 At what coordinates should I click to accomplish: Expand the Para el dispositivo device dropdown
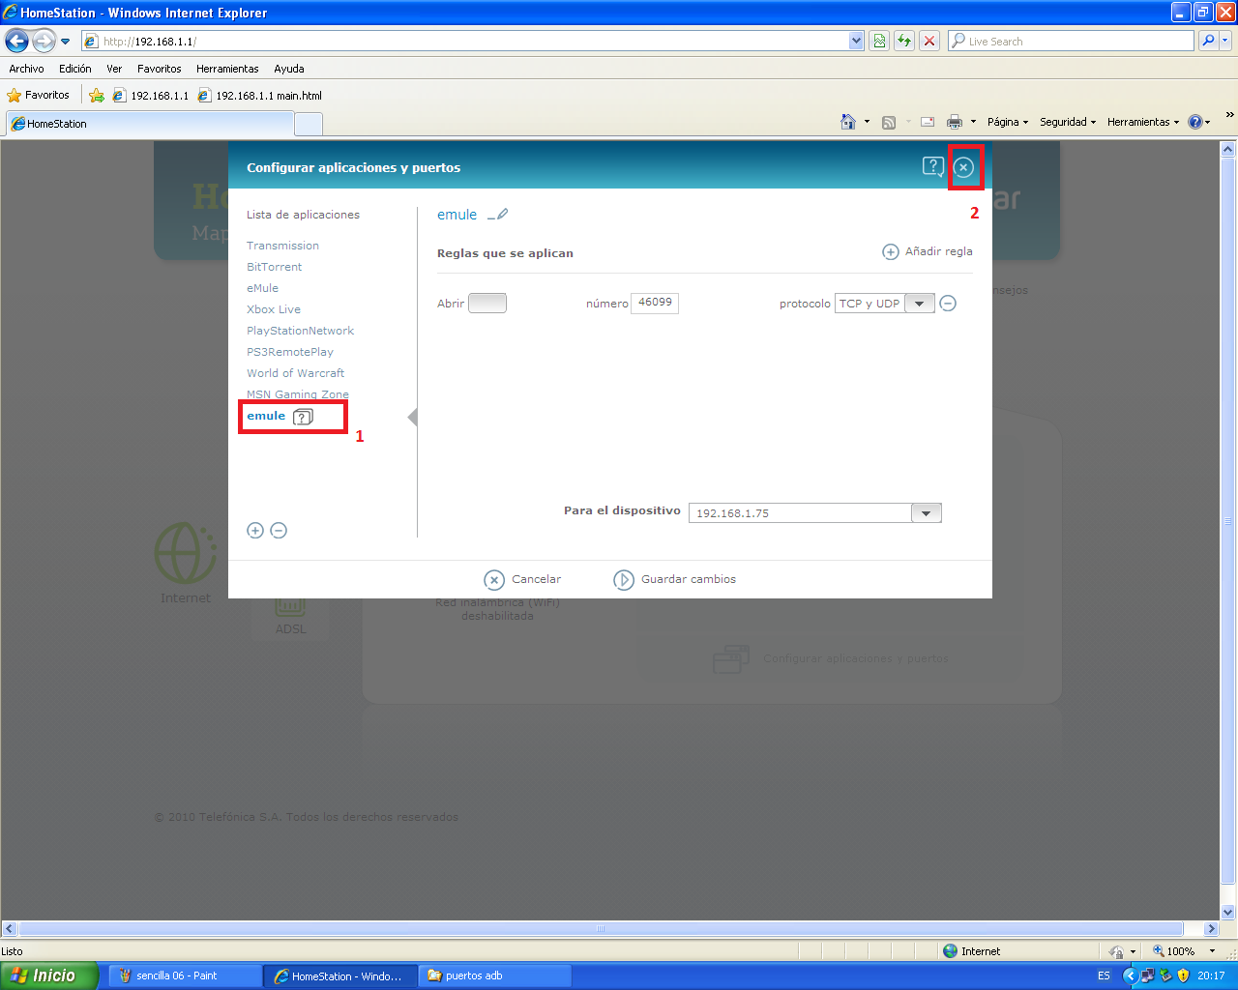coord(926,513)
